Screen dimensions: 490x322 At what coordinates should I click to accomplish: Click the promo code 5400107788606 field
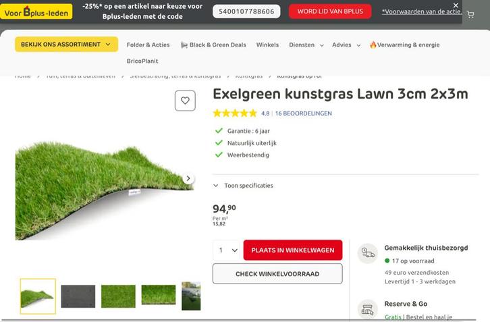(247, 11)
